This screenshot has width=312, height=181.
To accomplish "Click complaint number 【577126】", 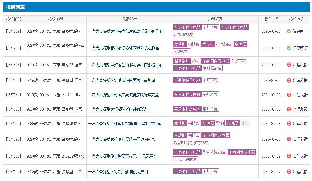I will pyautogui.click(x=14, y=172).
